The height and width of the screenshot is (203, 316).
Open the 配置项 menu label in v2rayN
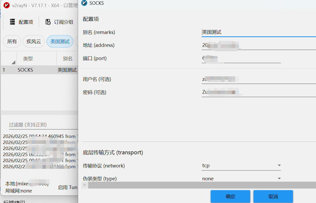tap(26, 22)
